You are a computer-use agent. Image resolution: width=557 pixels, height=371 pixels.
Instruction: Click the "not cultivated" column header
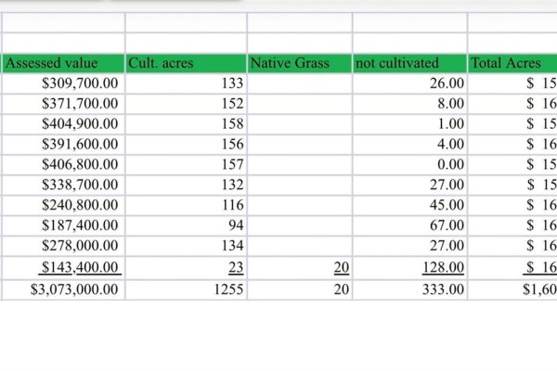410,64
